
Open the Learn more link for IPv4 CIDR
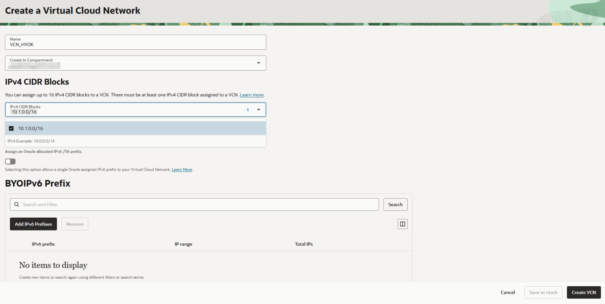(251, 95)
